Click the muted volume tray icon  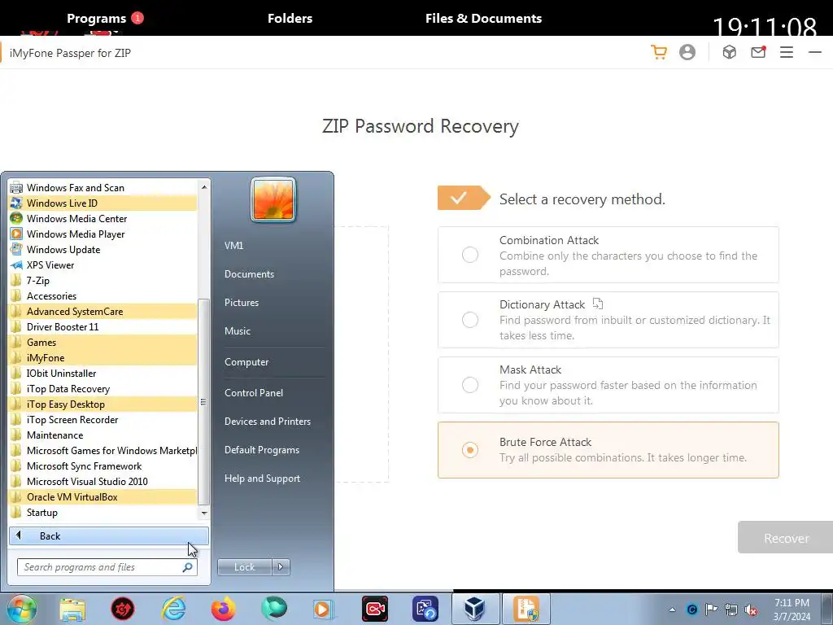point(751,610)
